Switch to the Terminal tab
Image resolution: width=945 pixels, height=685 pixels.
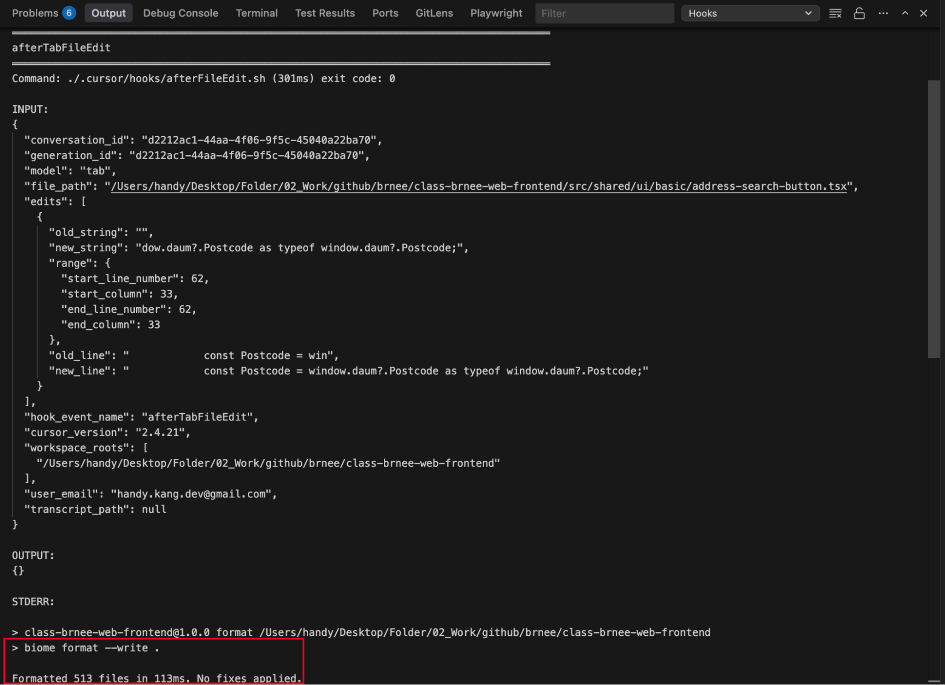[x=256, y=13]
